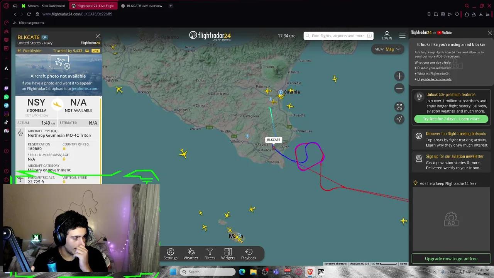Open the Windows Start button
The height and width of the screenshot is (278, 494).
click(x=173, y=272)
